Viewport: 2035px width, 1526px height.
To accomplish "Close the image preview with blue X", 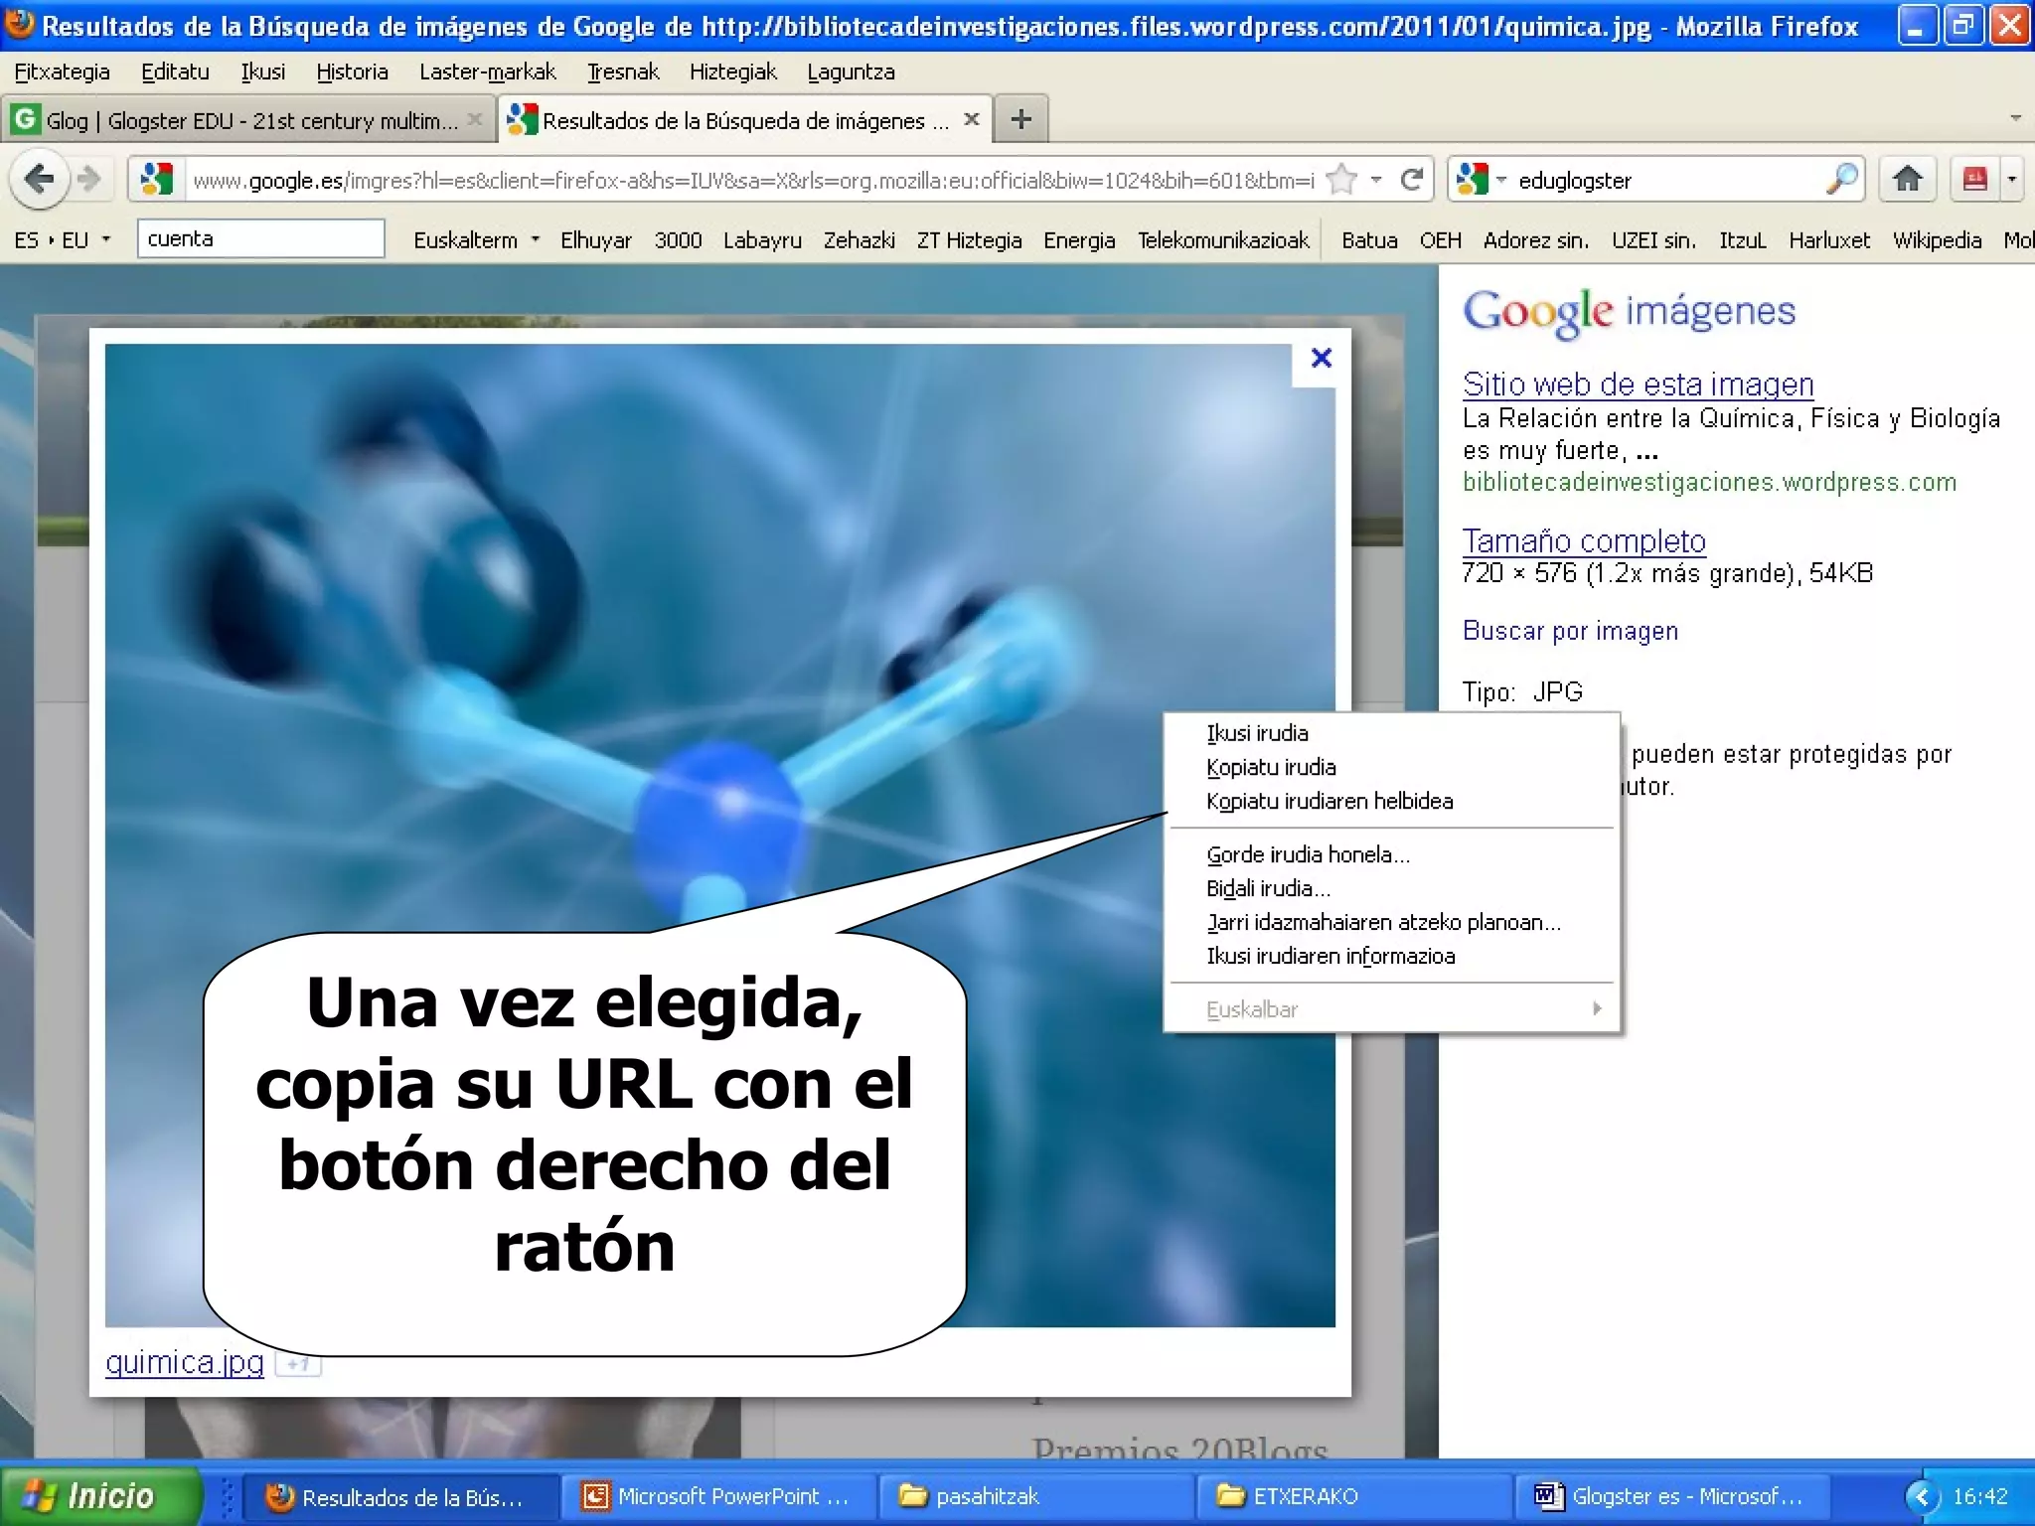I will pyautogui.click(x=1321, y=359).
